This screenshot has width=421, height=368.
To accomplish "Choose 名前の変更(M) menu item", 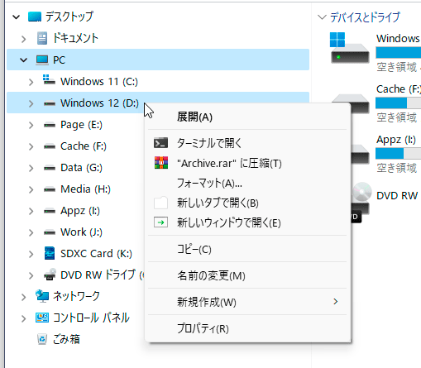I will click(x=247, y=275).
